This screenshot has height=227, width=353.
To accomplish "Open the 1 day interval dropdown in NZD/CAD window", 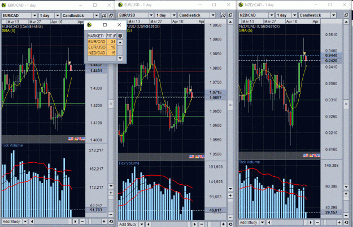I will 294,15.
